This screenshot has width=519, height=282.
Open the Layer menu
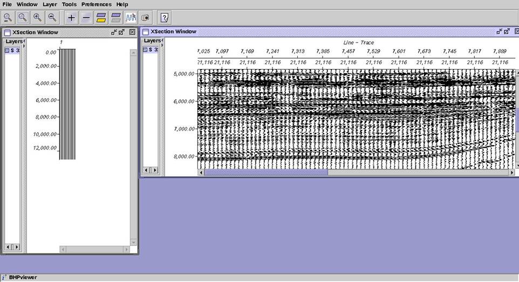tap(50, 4)
